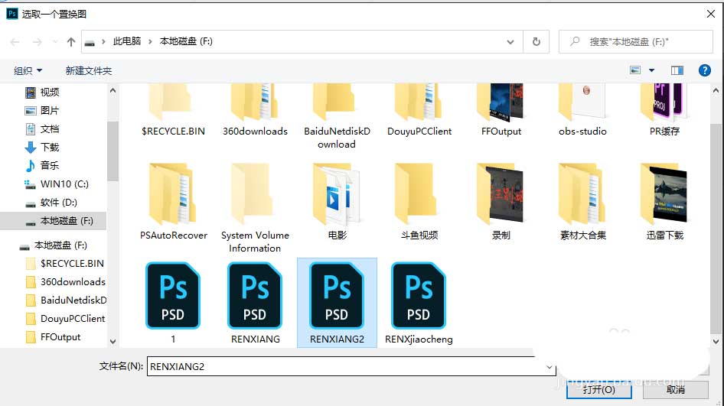Select FFOutput in sidebar tree
724x406 pixels.
(x=60, y=337)
